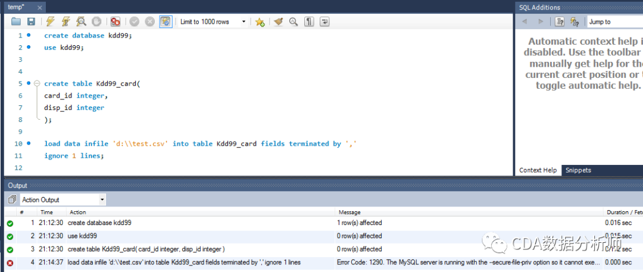
Task: Click the 'card_id integer,' code line
Action: pyautogui.click(x=76, y=96)
